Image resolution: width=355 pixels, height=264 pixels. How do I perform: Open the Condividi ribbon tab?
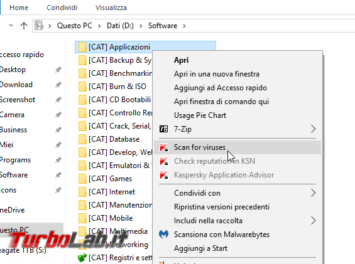[62, 8]
